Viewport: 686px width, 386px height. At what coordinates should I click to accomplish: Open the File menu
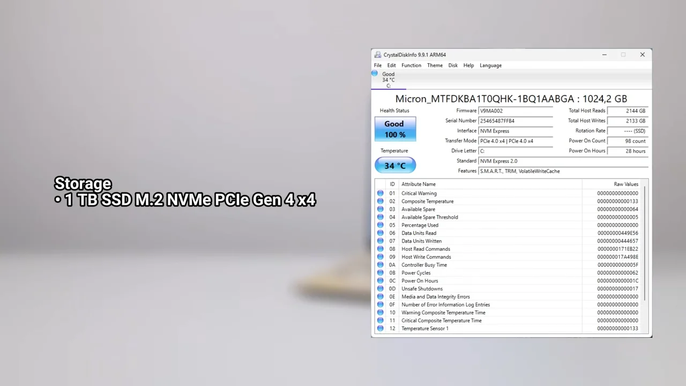pos(378,65)
